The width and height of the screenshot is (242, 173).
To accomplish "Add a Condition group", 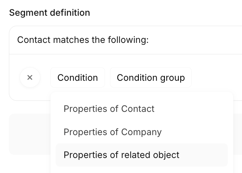I will [151, 78].
